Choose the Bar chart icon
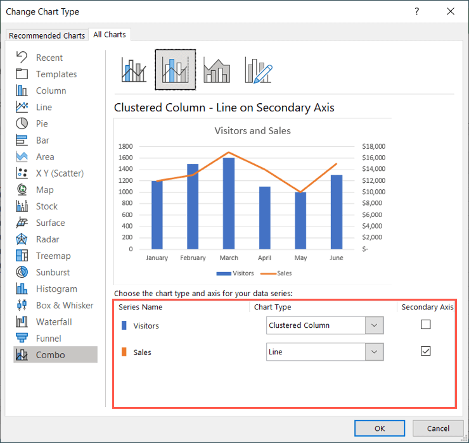 [22, 140]
